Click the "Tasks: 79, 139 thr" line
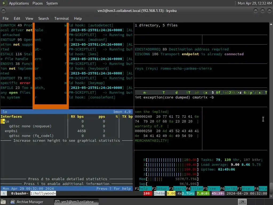The height and width of the screenshot is (205, 273). click(232, 160)
